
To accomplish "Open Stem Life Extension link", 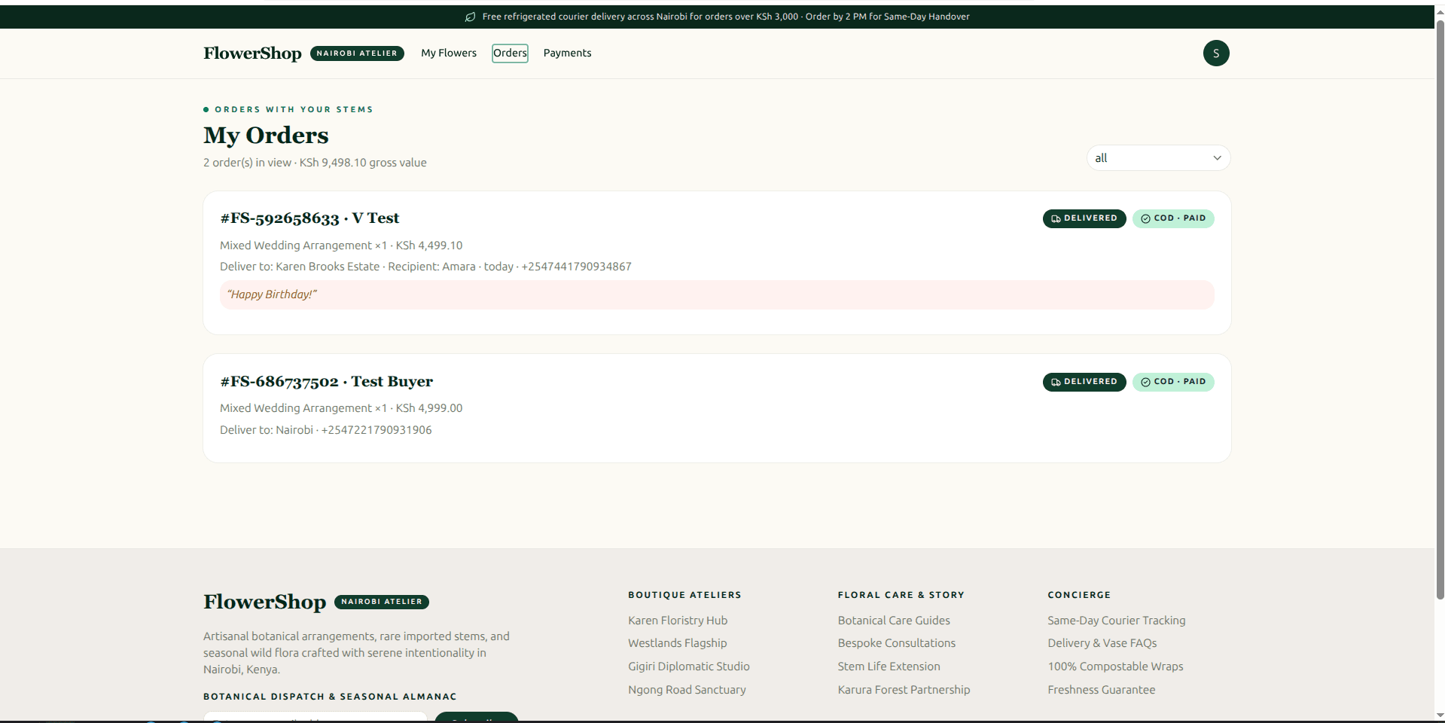I will (889, 667).
